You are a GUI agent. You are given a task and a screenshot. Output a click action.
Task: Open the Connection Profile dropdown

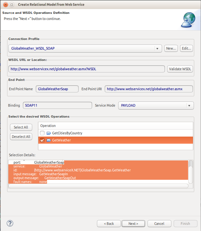click(157, 49)
